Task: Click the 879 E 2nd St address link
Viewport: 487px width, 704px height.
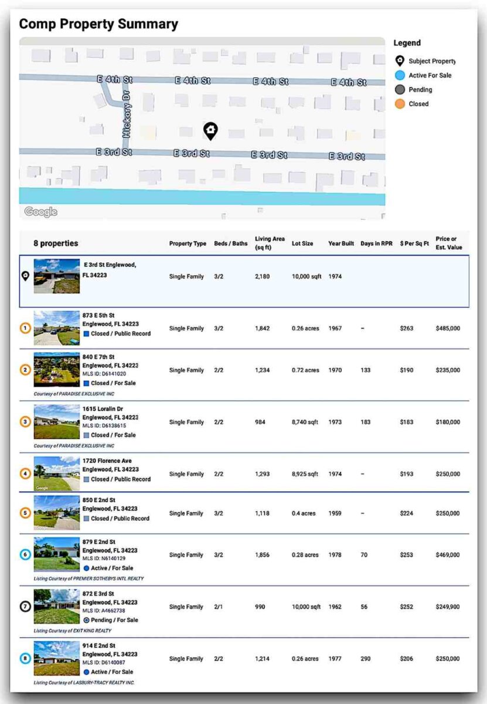Action: (99, 541)
